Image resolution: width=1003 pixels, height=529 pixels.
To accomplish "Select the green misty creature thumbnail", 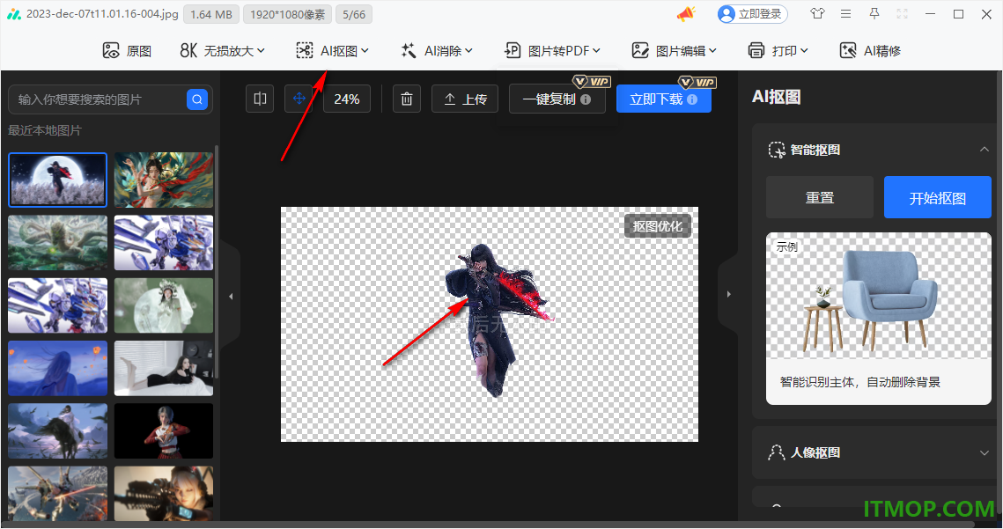I will coord(57,242).
